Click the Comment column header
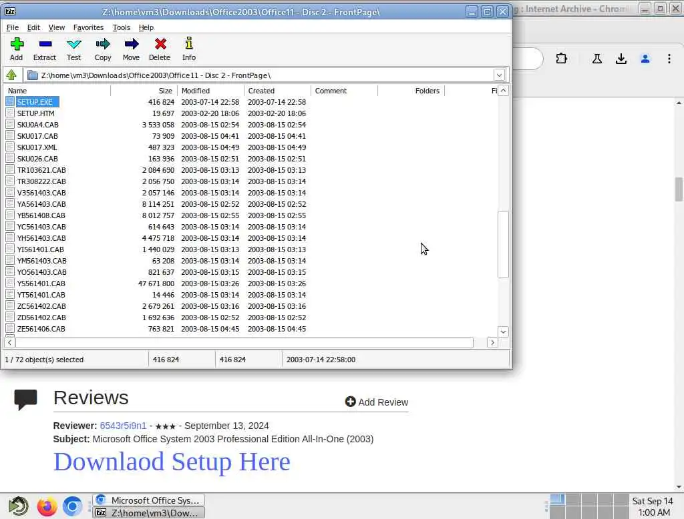 pos(344,91)
